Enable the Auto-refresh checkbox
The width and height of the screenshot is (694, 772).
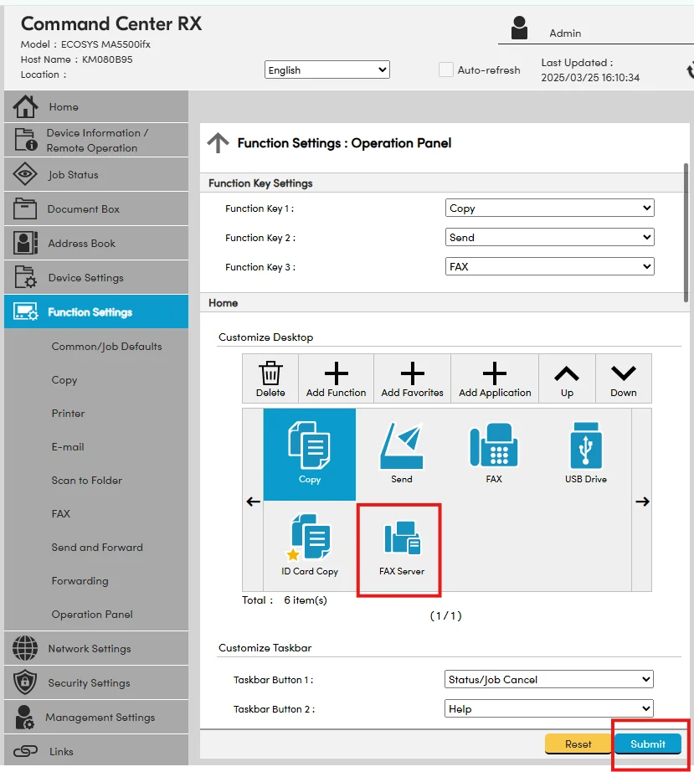446,70
